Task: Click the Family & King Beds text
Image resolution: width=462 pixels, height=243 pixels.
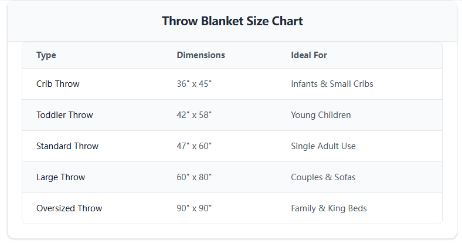Action: tap(329, 208)
